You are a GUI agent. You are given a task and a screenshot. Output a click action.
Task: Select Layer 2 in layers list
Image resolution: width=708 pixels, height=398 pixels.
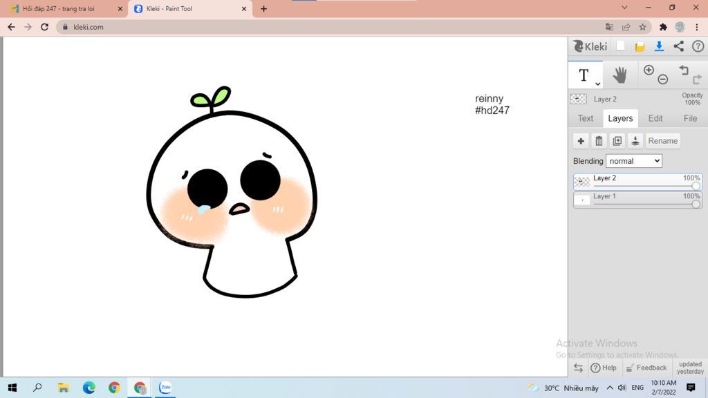(637, 182)
